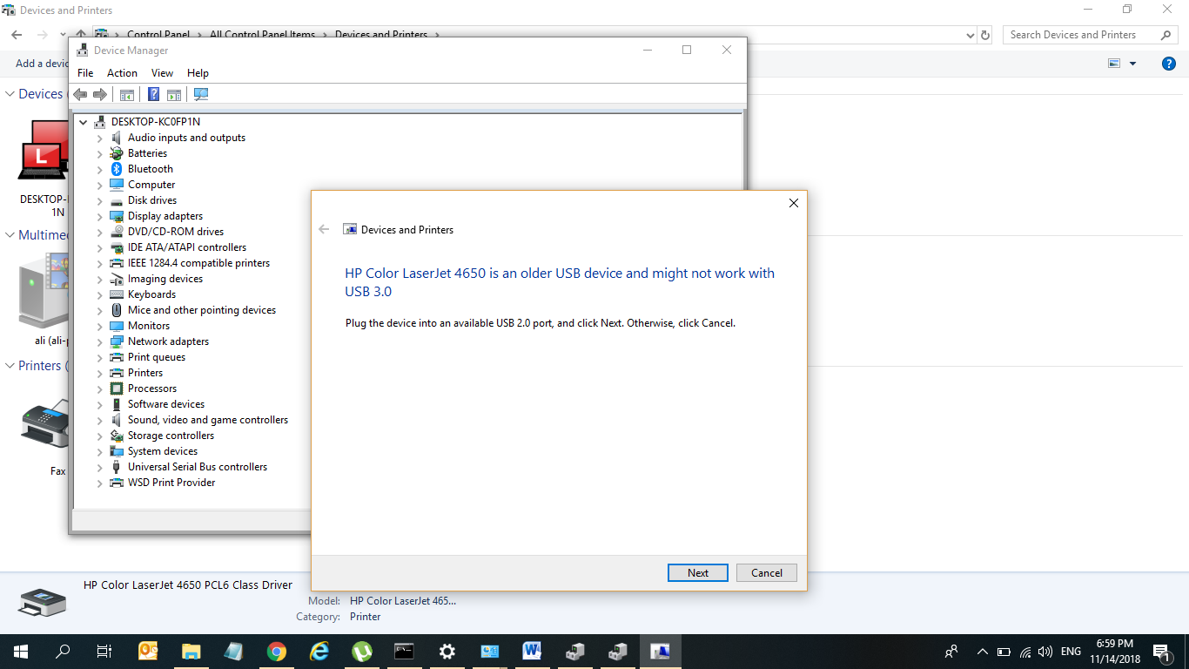Select Mice and other pointing devices item
Screen dimensions: 1189x669
click(202, 310)
